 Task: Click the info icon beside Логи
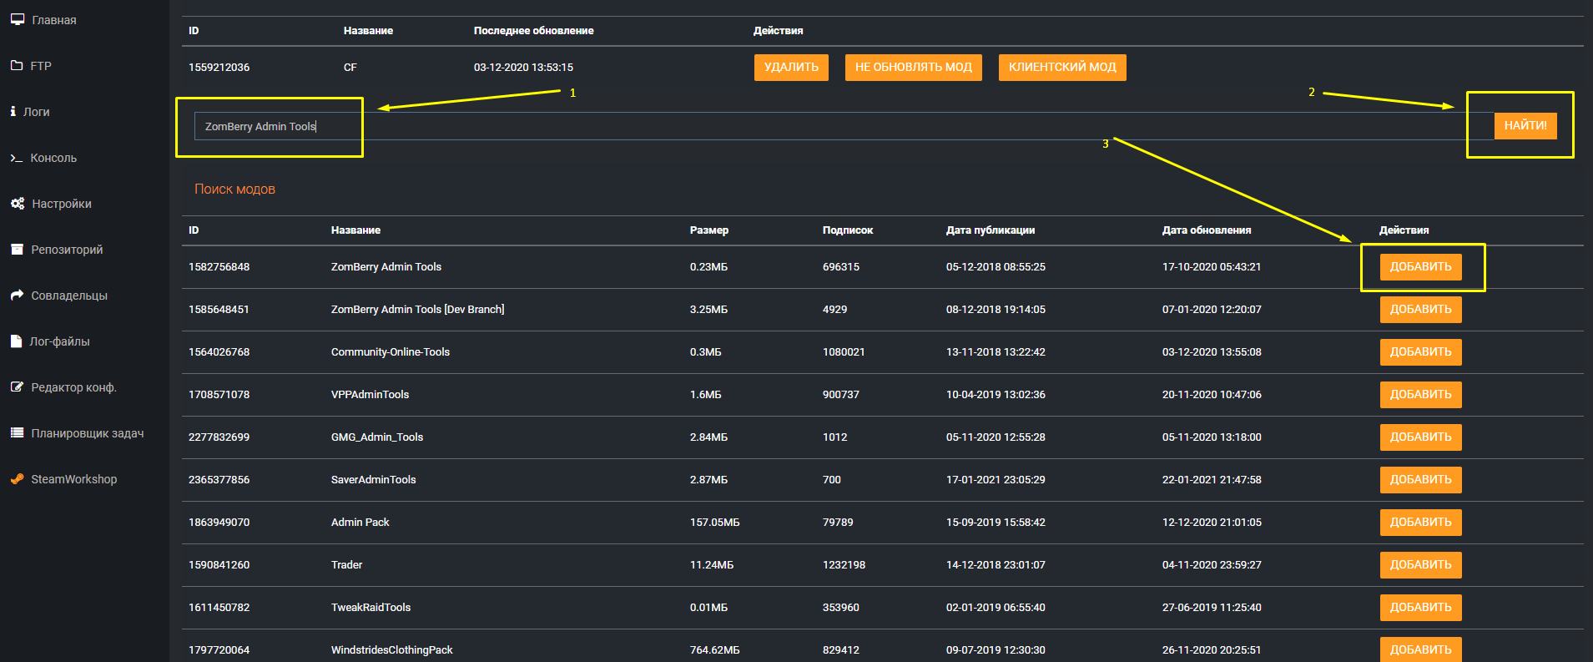tap(13, 111)
